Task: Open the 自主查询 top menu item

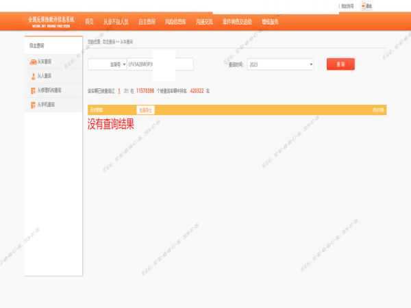Action: point(147,22)
